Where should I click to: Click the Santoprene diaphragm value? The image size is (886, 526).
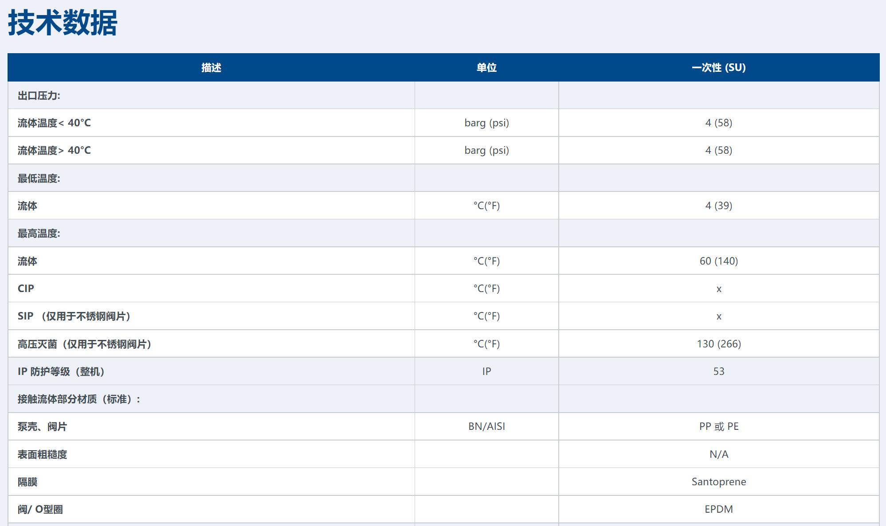click(719, 482)
